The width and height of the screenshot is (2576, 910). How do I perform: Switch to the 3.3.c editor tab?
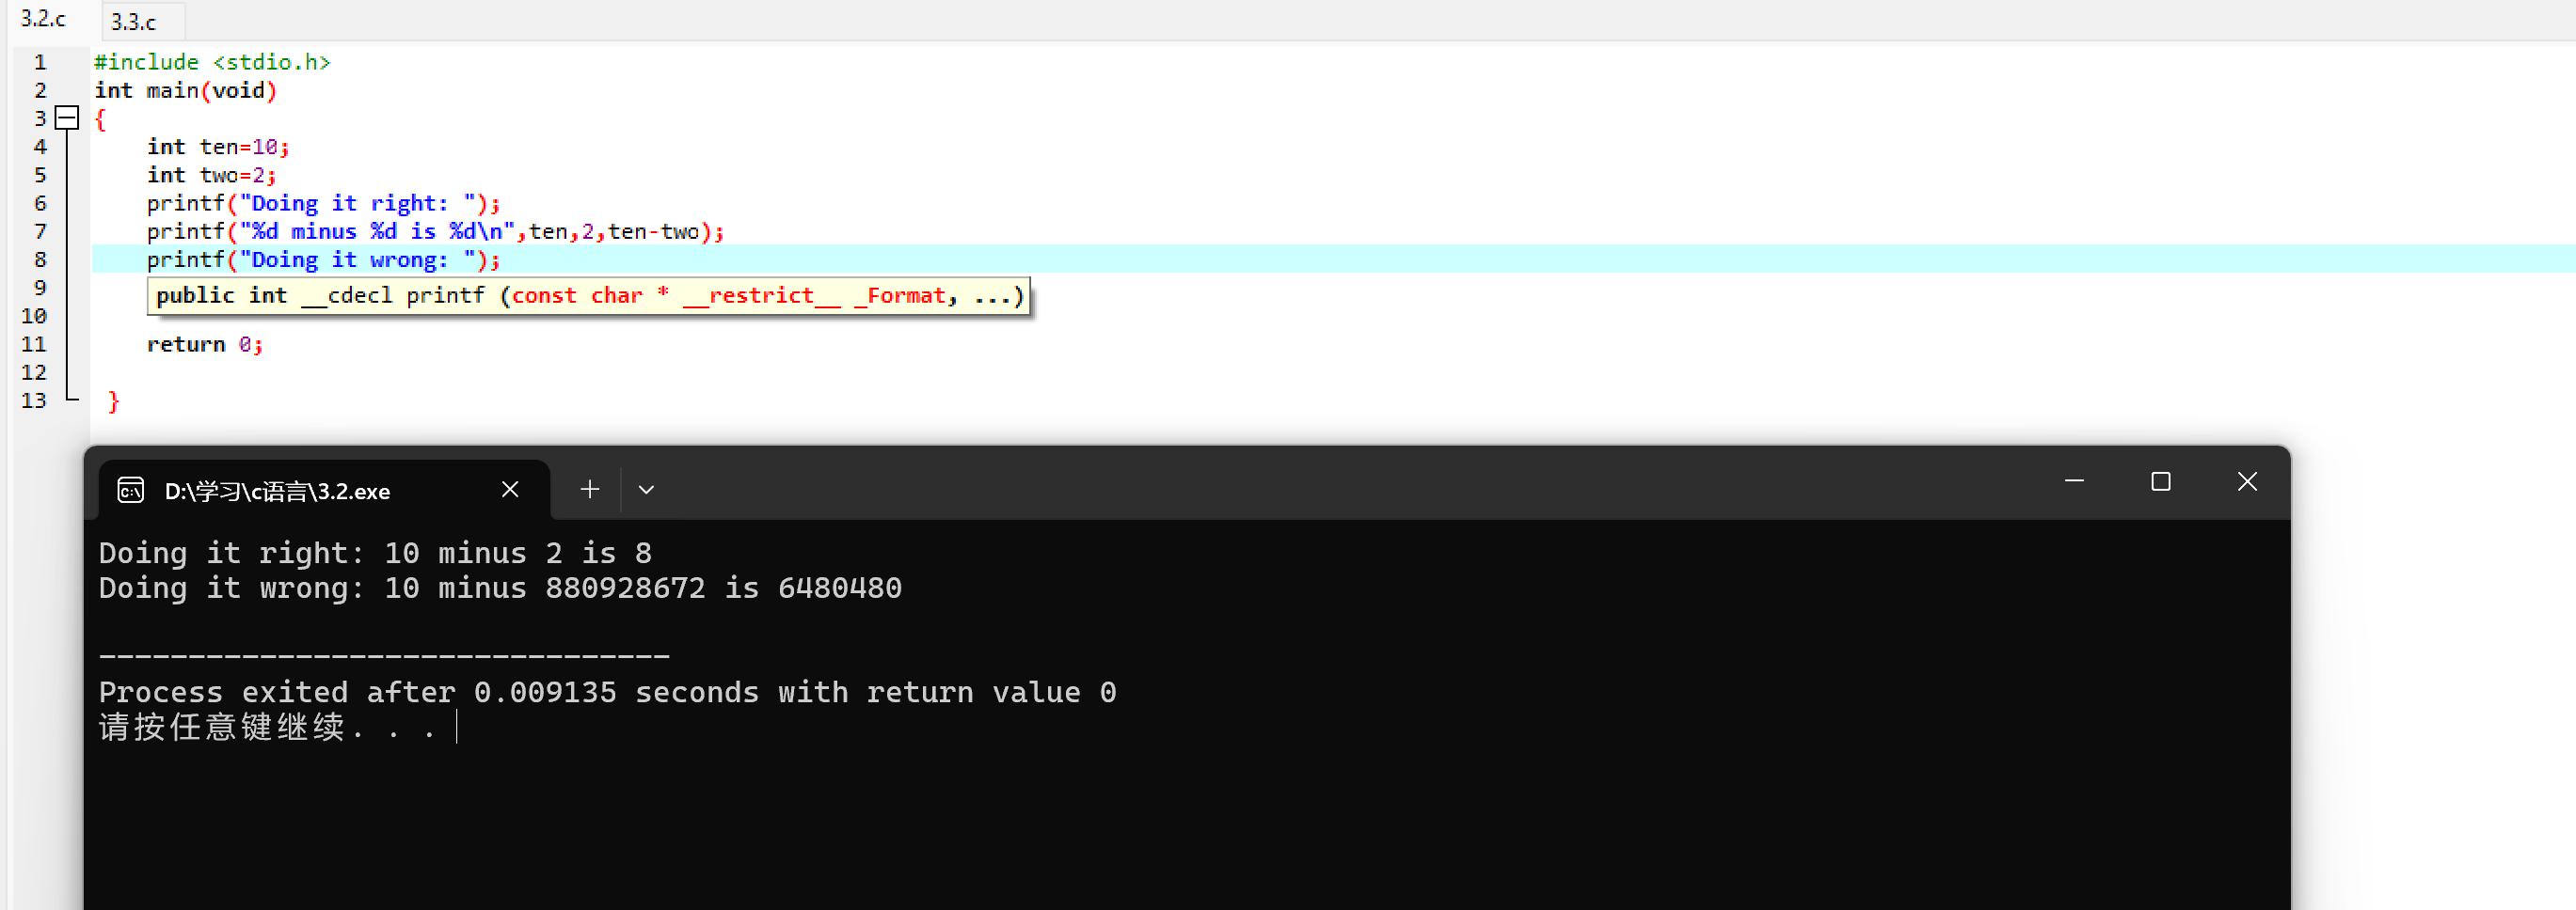(x=134, y=21)
